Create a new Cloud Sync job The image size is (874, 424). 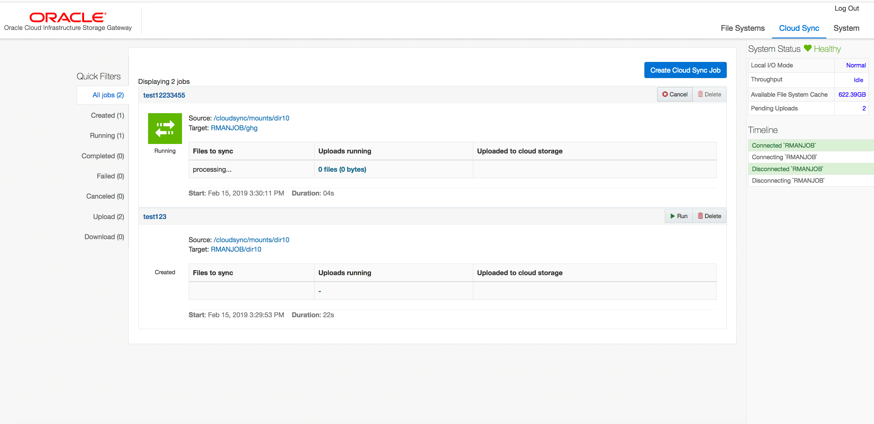click(x=685, y=70)
